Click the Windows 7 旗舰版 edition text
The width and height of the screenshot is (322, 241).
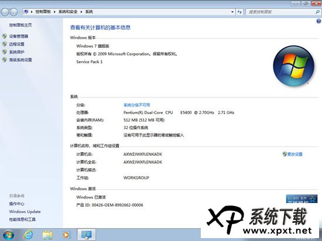pos(93,46)
